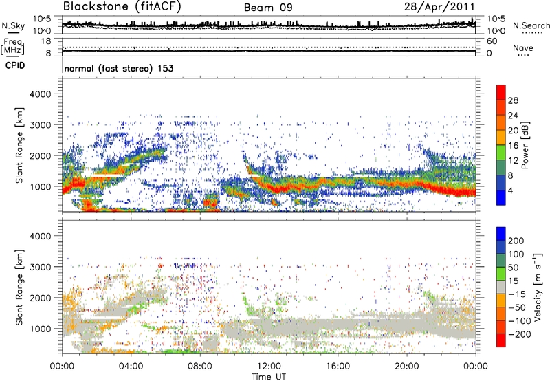Image resolution: width=550 pixels, height=381 pixels.
Task: Click the date label "28/Apr/2011"
Action: (439, 7)
